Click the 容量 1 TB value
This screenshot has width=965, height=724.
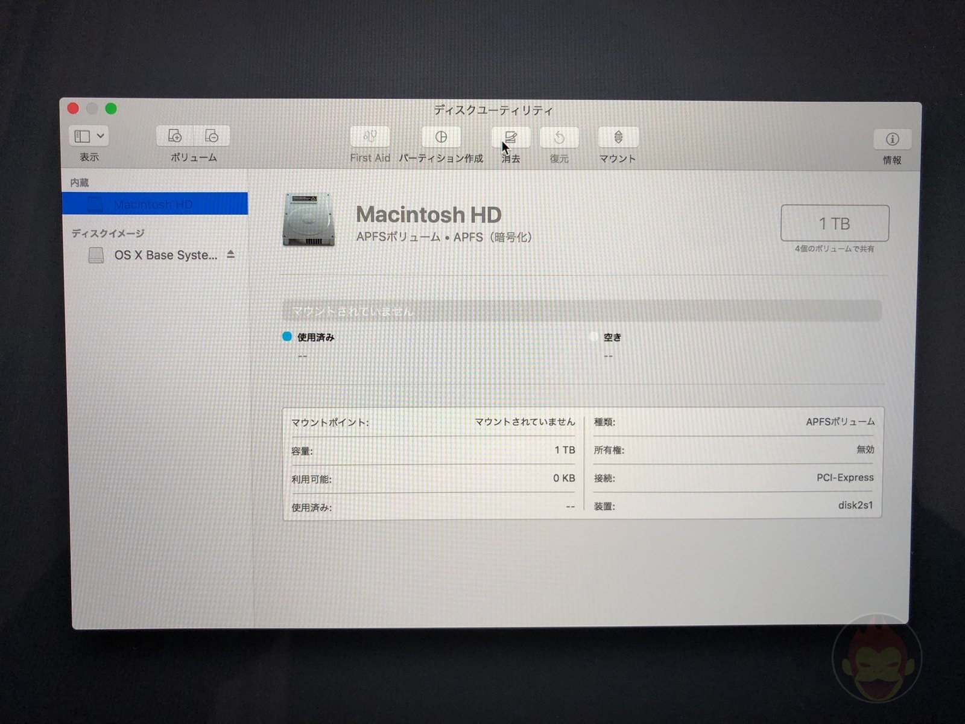point(565,450)
